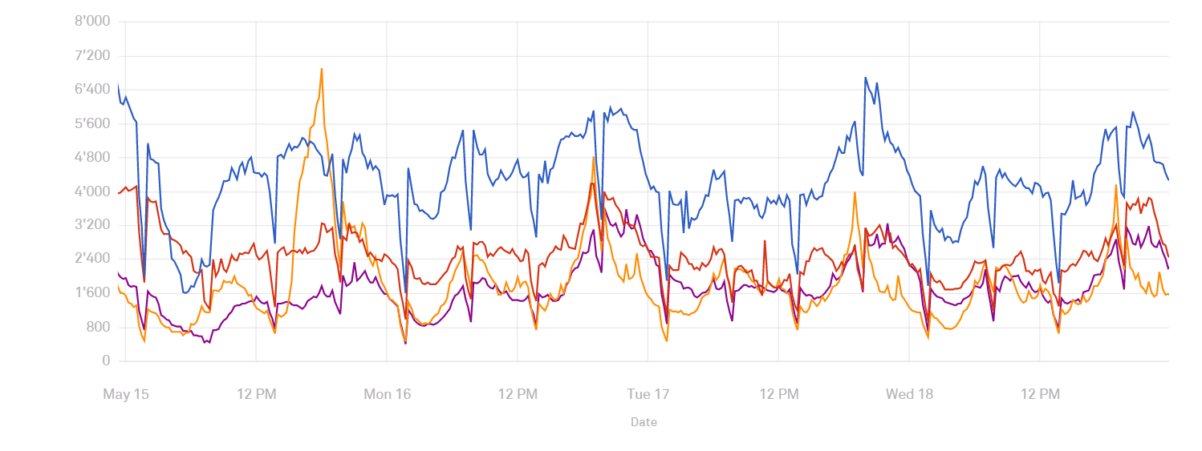Click the 1'600 y-axis label

92,293
